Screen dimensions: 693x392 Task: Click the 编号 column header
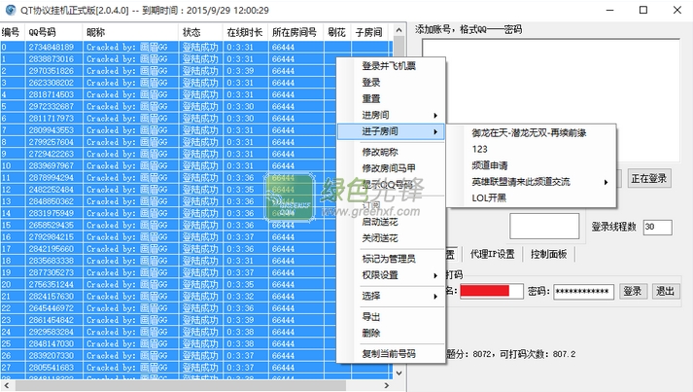pyautogui.click(x=14, y=32)
